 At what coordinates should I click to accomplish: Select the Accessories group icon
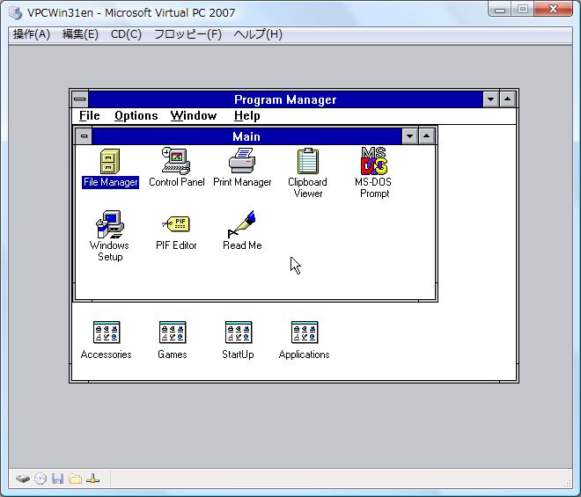coord(107,333)
